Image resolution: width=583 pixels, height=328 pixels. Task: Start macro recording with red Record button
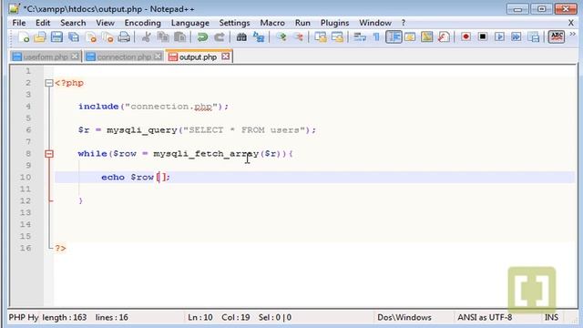click(465, 36)
